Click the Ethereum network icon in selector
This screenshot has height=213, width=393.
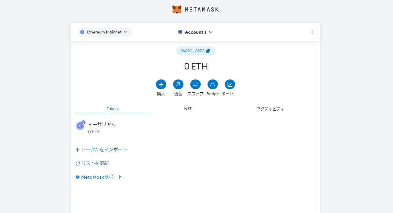tap(82, 32)
